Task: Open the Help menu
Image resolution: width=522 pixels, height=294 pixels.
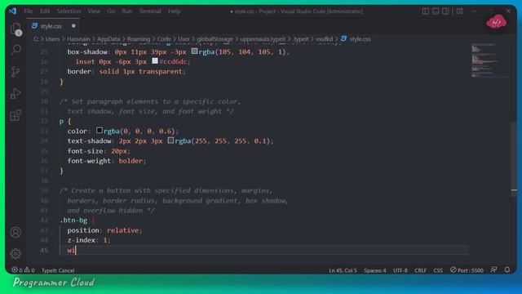Action: [x=174, y=11]
